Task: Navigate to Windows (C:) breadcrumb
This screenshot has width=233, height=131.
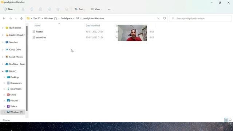Action: click(x=51, y=19)
